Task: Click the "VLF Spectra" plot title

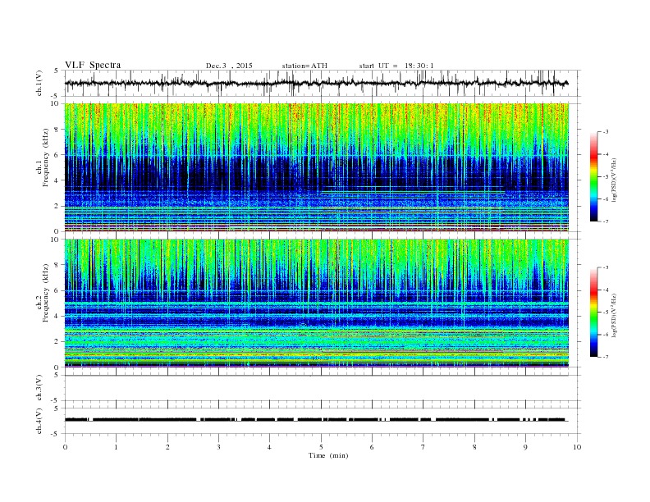Action: tap(93, 65)
